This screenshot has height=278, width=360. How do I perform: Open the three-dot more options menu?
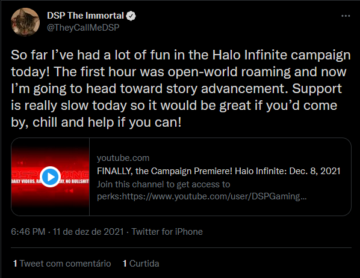pyautogui.click(x=346, y=16)
